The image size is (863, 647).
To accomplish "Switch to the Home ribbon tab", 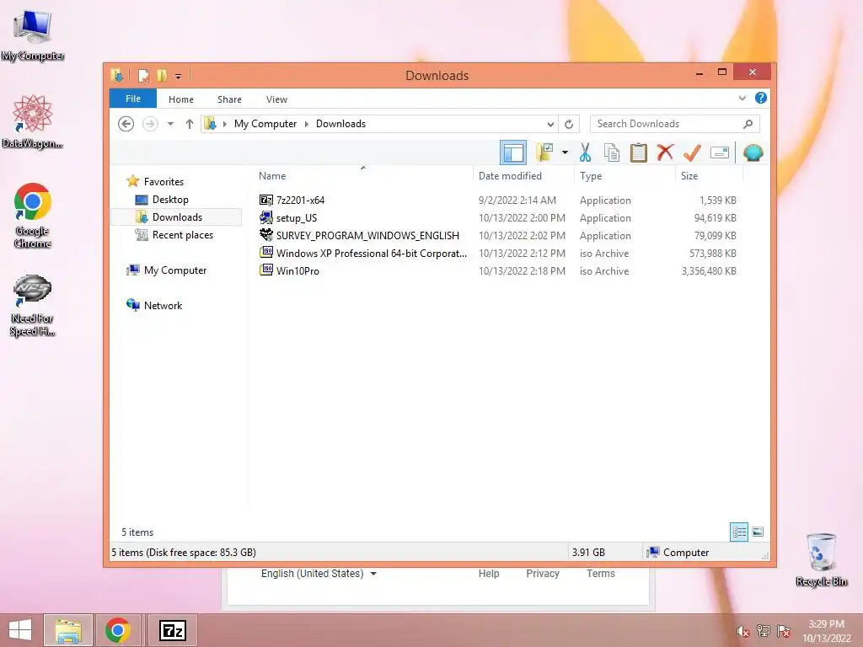I will point(181,99).
